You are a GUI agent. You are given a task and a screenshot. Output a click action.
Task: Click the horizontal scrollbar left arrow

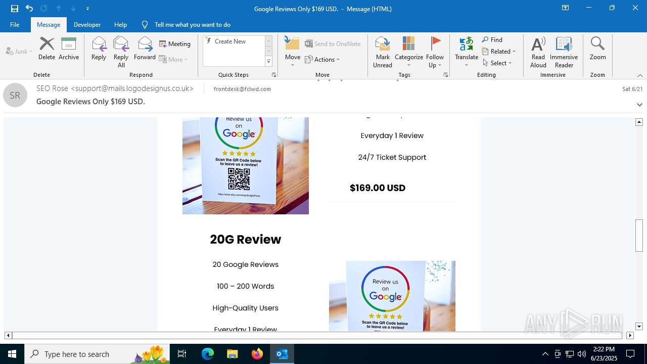pyautogui.click(x=8, y=335)
